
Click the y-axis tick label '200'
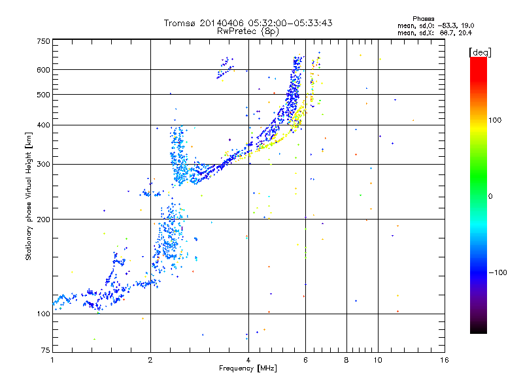coord(43,220)
